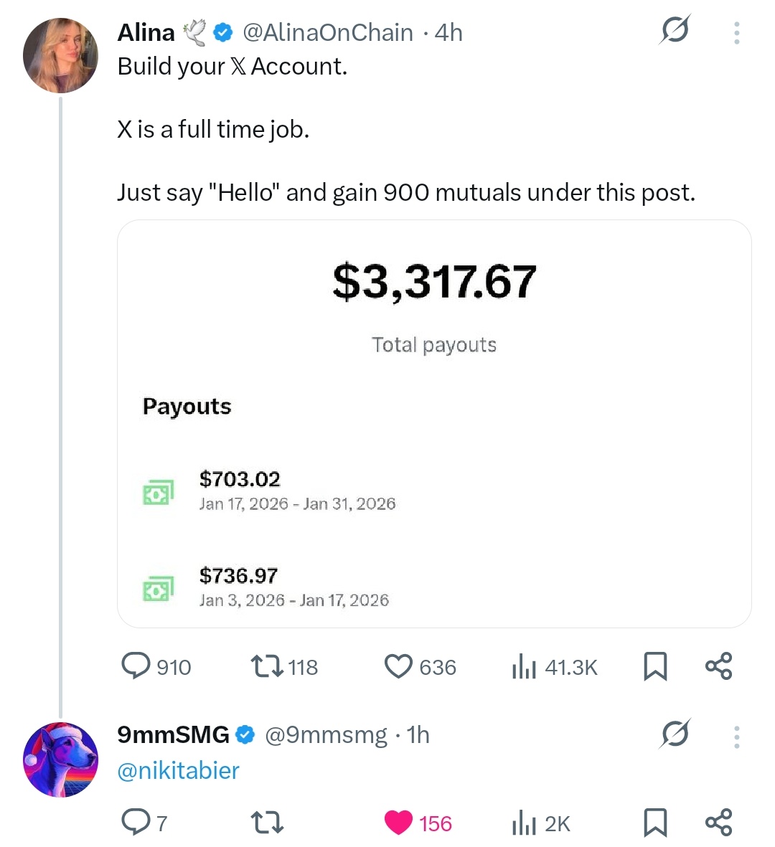The width and height of the screenshot is (775, 847).
Task: Like Alina's post
Action: coord(398,666)
